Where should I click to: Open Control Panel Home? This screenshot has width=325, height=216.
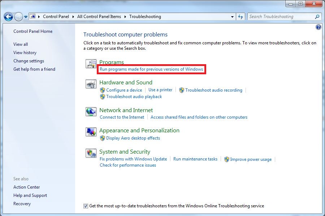pyautogui.click(x=33, y=31)
